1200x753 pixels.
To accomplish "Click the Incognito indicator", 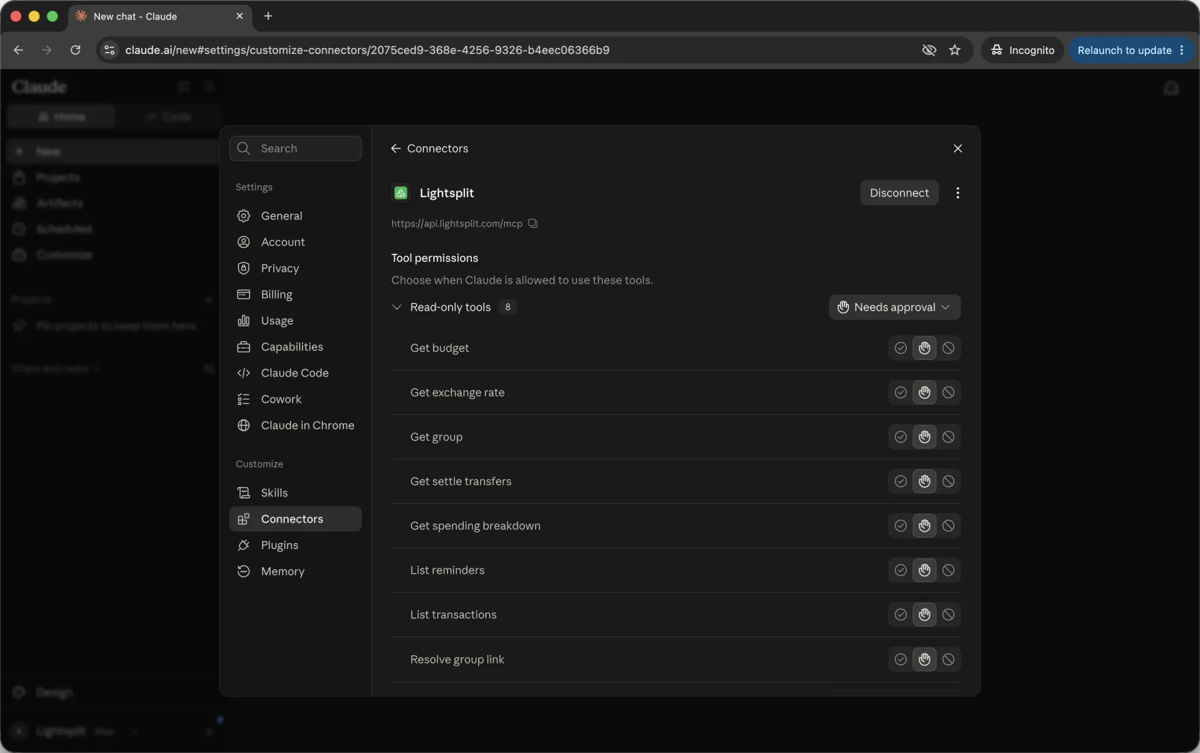I will [x=1022, y=50].
